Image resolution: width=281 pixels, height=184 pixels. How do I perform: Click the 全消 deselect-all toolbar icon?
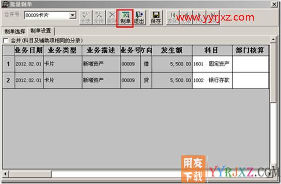tap(99, 18)
